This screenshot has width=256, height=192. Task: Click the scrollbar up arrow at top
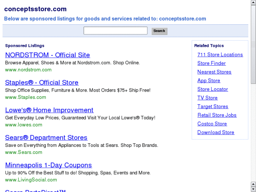254,2
